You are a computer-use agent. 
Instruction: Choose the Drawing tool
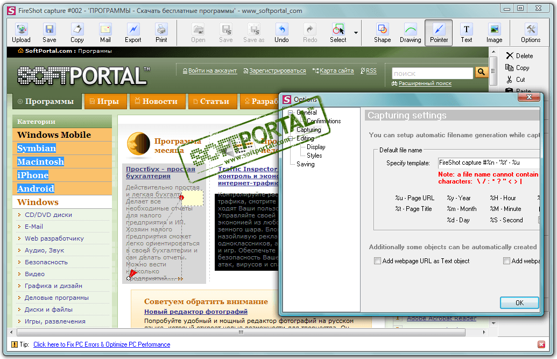pos(410,33)
